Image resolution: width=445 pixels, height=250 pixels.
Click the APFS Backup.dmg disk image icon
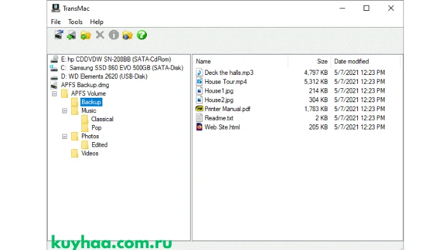54,85
